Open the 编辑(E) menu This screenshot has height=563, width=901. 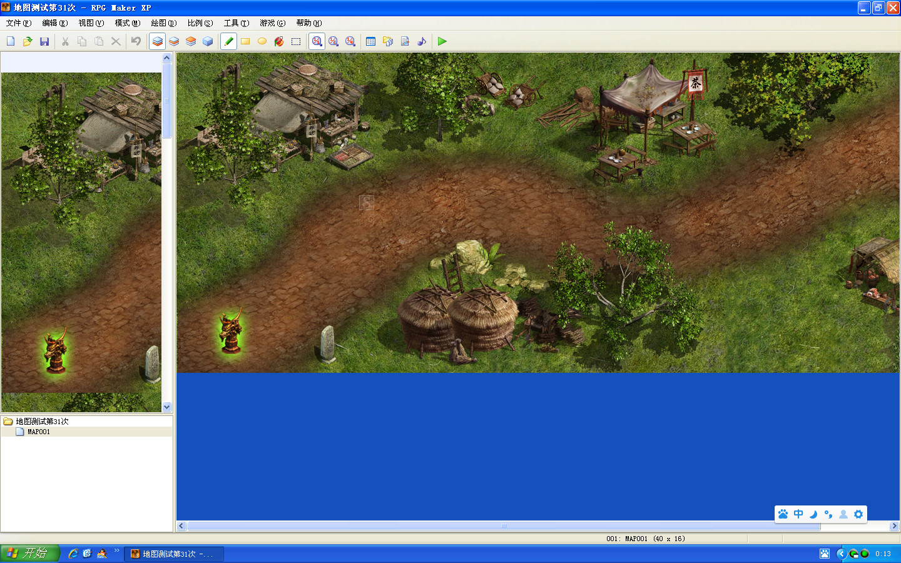point(55,23)
